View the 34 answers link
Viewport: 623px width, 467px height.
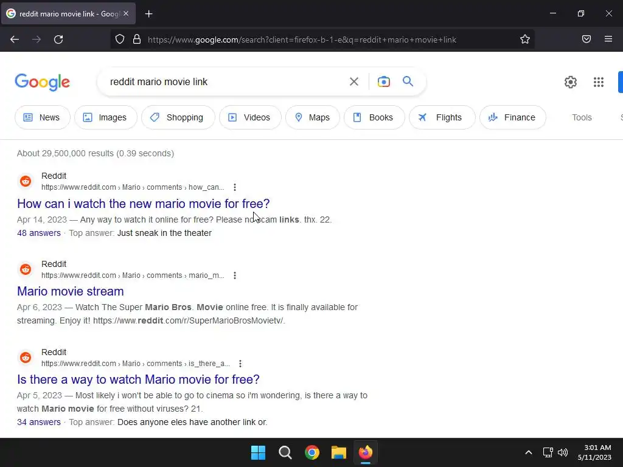tap(39, 422)
